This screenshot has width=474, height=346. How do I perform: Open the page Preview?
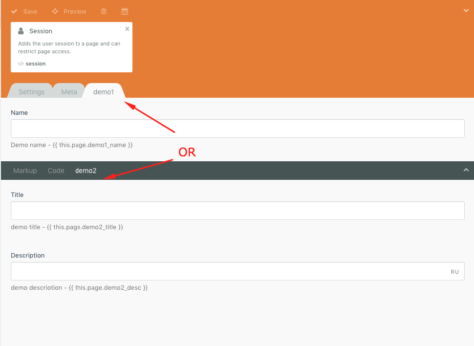click(x=75, y=12)
